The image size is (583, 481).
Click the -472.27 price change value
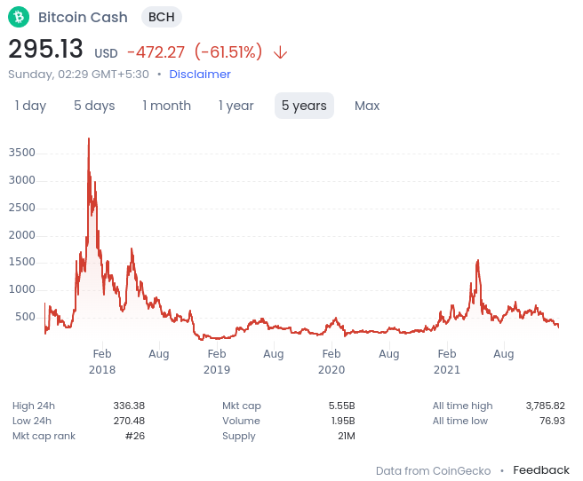point(156,52)
